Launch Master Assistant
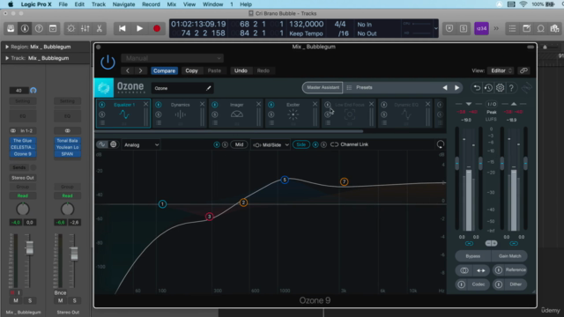 pos(323,87)
